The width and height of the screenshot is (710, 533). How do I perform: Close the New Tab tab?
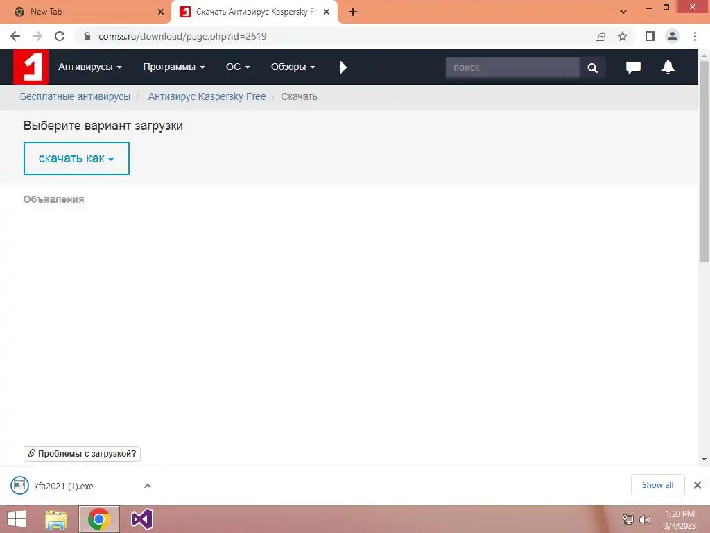pyautogui.click(x=161, y=12)
